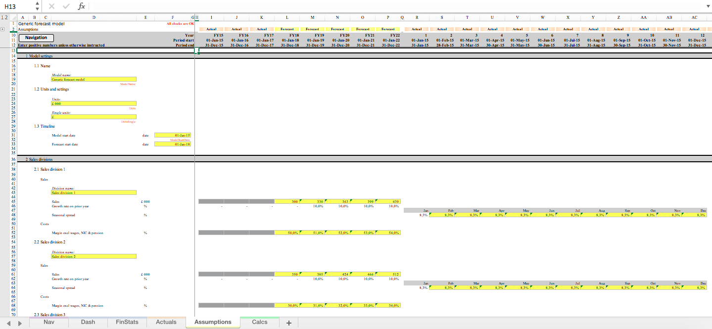
Task: Switch to the Actuals sheet tab
Action: pos(166,322)
